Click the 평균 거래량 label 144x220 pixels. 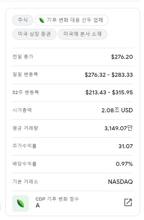(x=25, y=128)
